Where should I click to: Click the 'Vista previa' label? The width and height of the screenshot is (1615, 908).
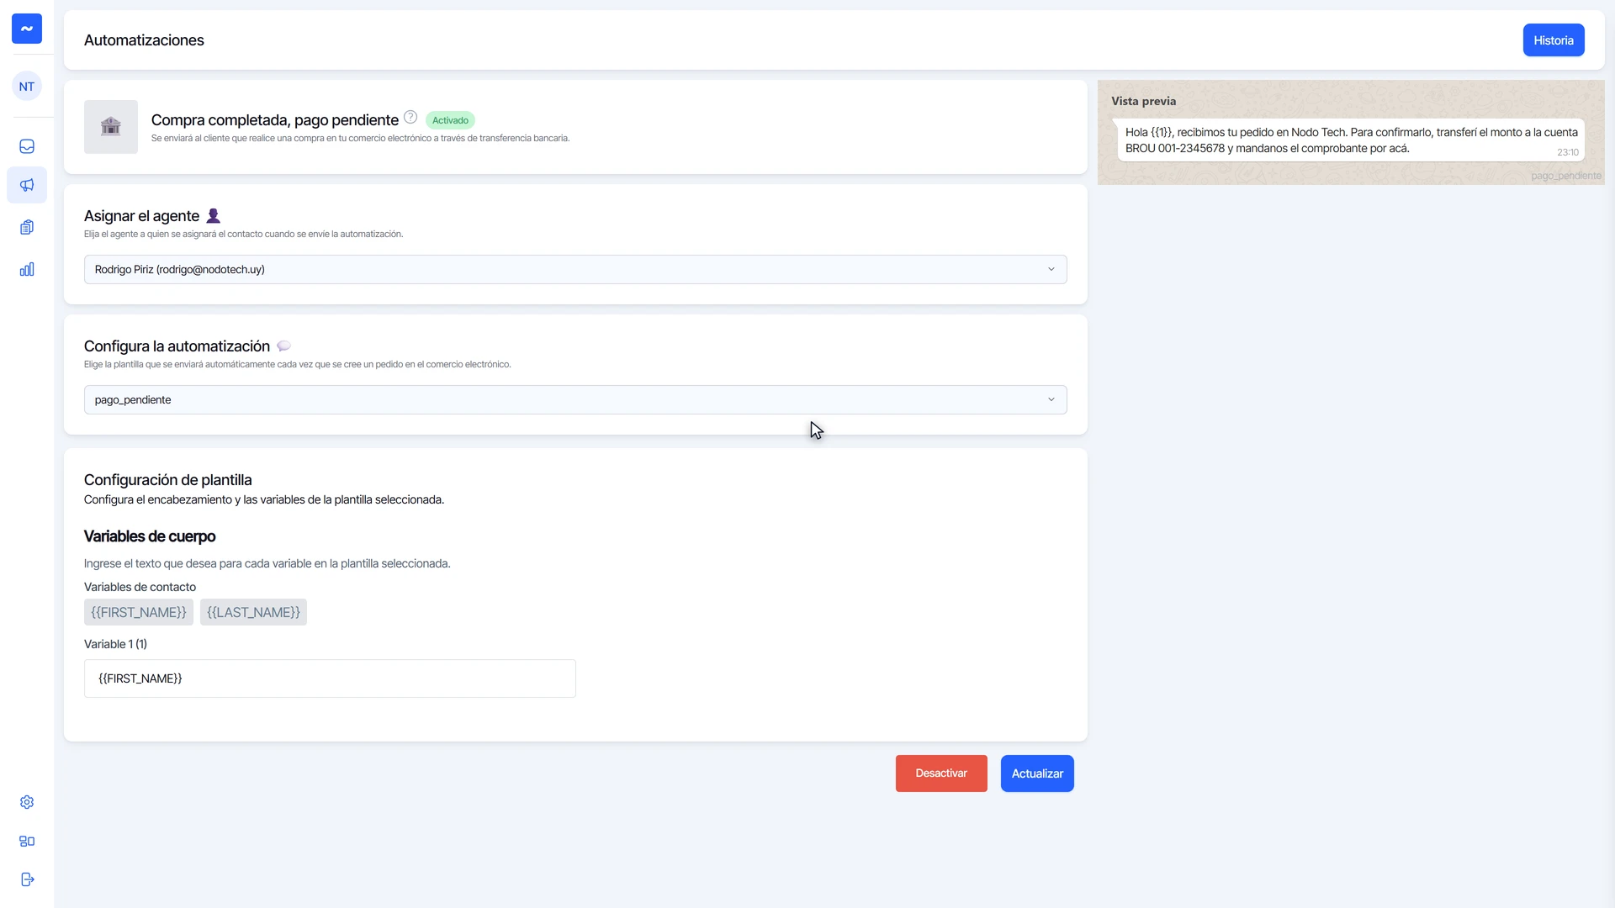tap(1144, 101)
